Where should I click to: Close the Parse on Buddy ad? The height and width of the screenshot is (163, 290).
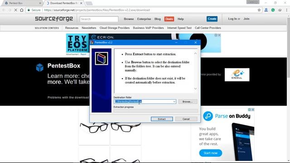point(253,110)
